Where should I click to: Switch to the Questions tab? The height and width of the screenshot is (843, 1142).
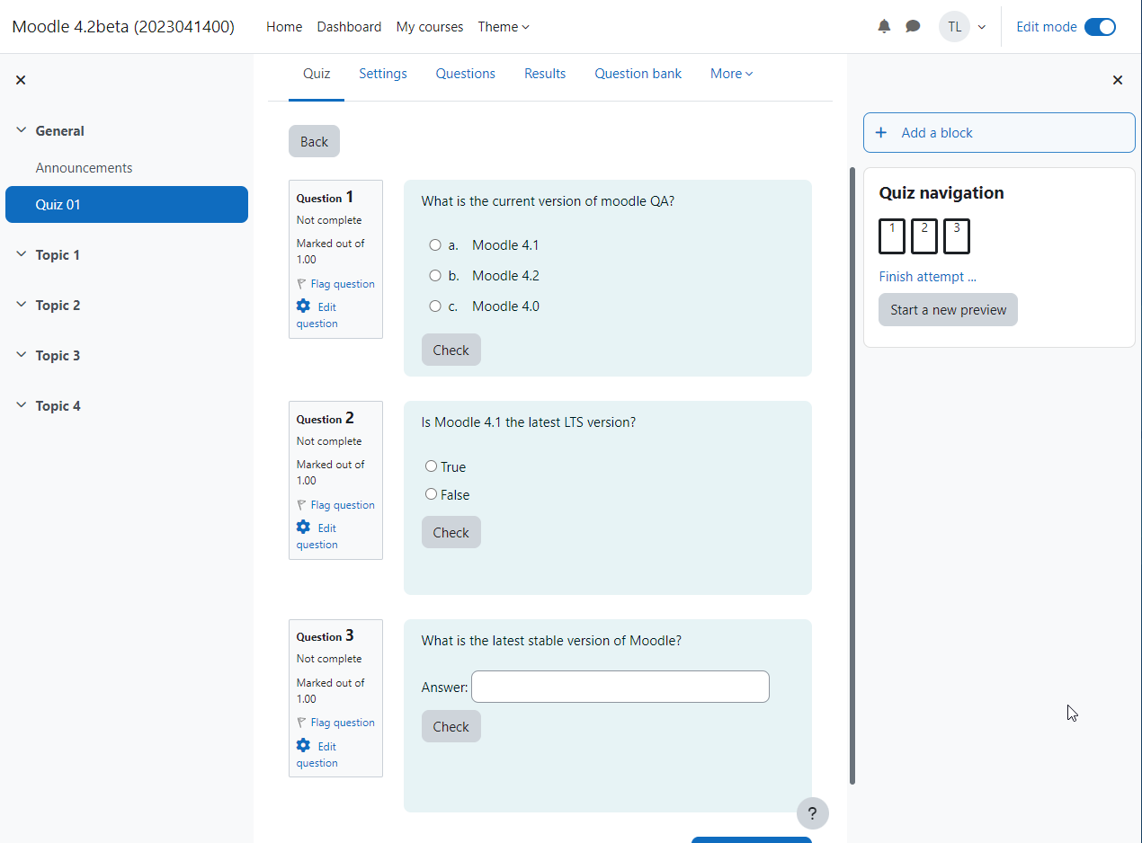(x=466, y=74)
